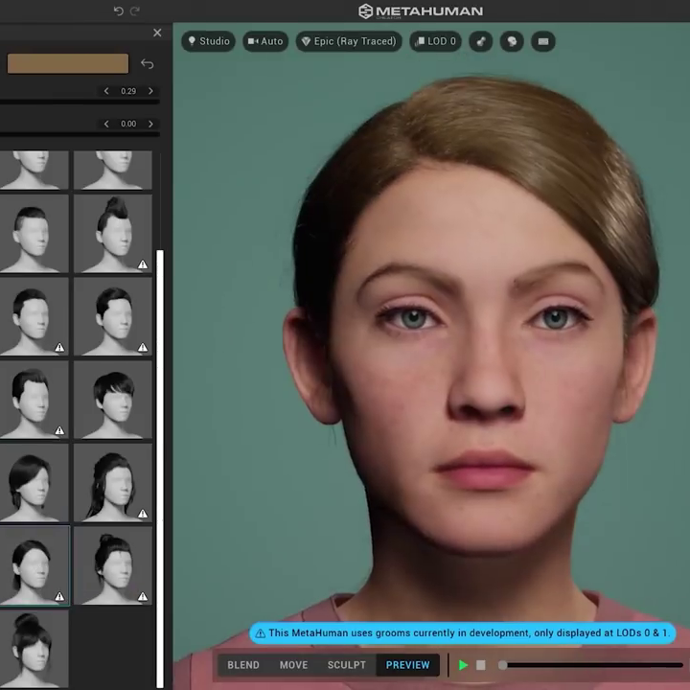Reset hair color with the revert arrow

pos(147,64)
